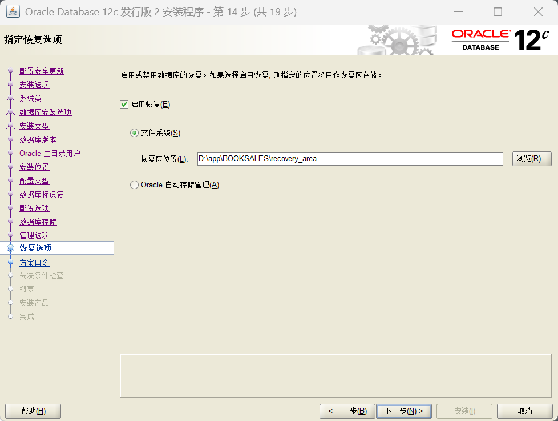Screen dimensions: 558x421
Task: Click the 指定恢复选项 page heading
Action: (33, 39)
